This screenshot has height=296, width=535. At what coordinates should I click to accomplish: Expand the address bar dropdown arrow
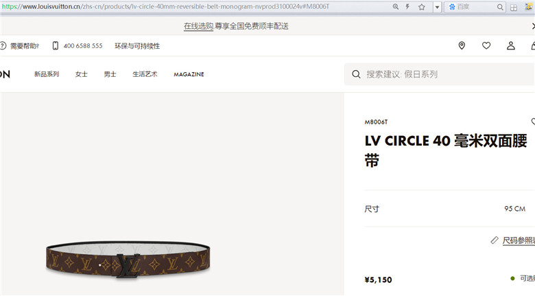pyautogui.click(x=437, y=7)
